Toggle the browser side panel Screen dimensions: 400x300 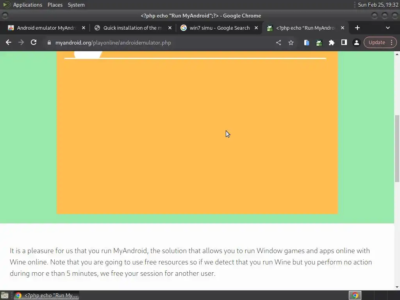[344, 42]
